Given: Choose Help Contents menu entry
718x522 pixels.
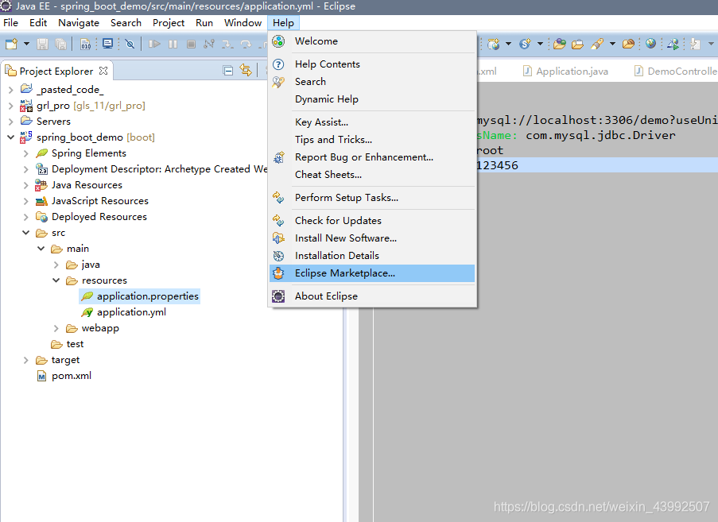Looking at the screenshot, I should (372, 64).
